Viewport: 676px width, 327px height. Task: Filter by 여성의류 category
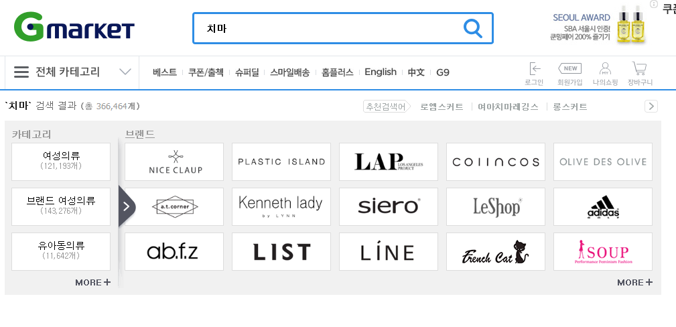pos(61,161)
